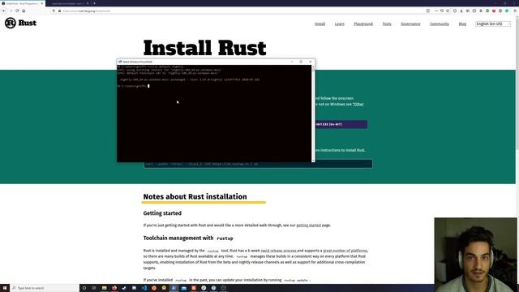The height and width of the screenshot is (292, 519).
Task: Open the Playground nav link
Action: pos(363,24)
